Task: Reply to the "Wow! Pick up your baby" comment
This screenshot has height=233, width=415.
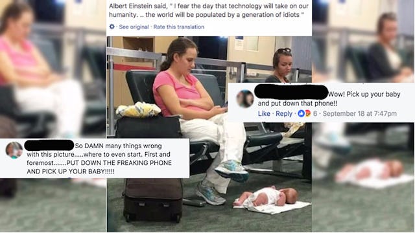Action: tap(284, 114)
